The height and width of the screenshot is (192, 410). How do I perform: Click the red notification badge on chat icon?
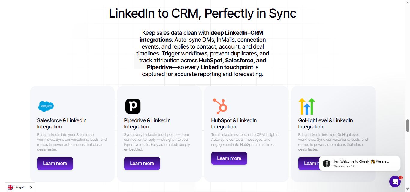[401, 177]
